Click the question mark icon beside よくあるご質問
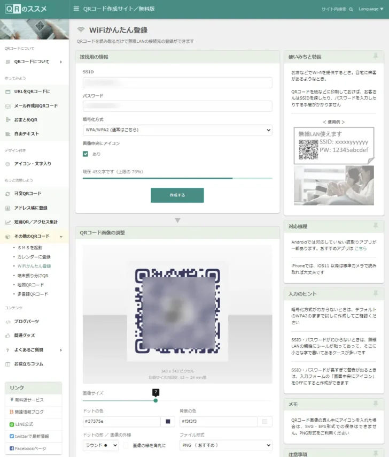The height and width of the screenshot is (457, 389). 8,350
